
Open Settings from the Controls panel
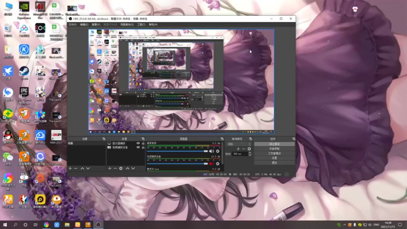pos(274,158)
